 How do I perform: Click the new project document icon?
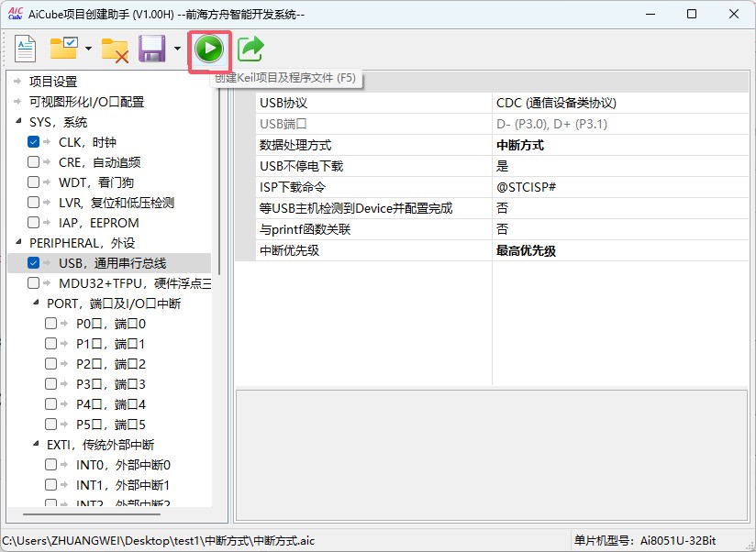point(25,49)
